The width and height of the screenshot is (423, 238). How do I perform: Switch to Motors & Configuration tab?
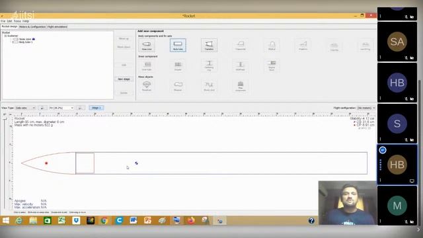click(x=32, y=26)
